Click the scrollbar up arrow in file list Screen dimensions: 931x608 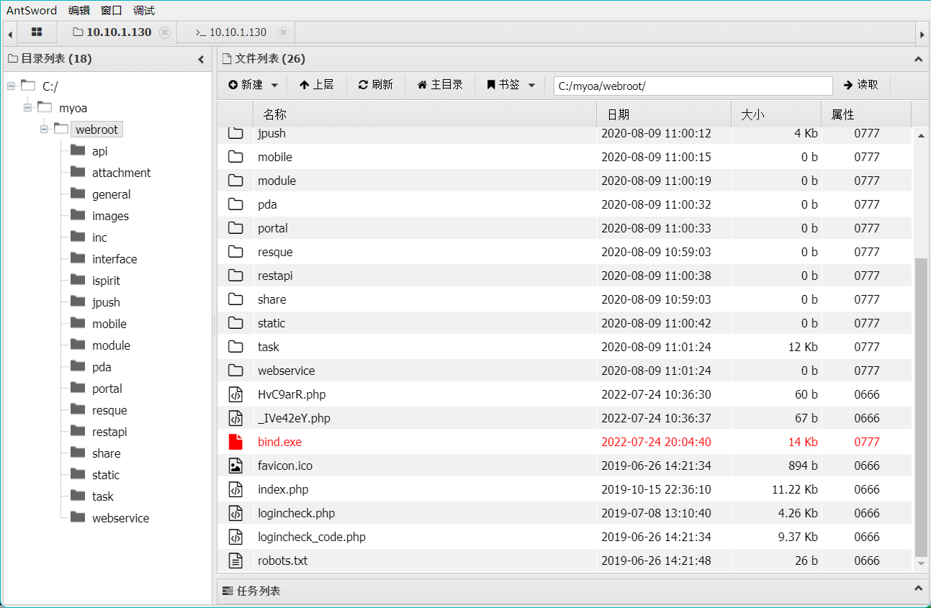[x=921, y=135]
